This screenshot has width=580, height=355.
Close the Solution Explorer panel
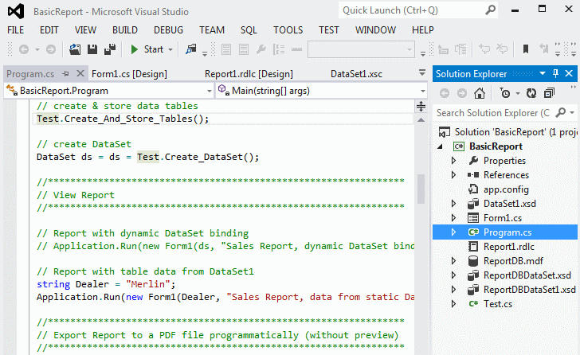click(569, 73)
